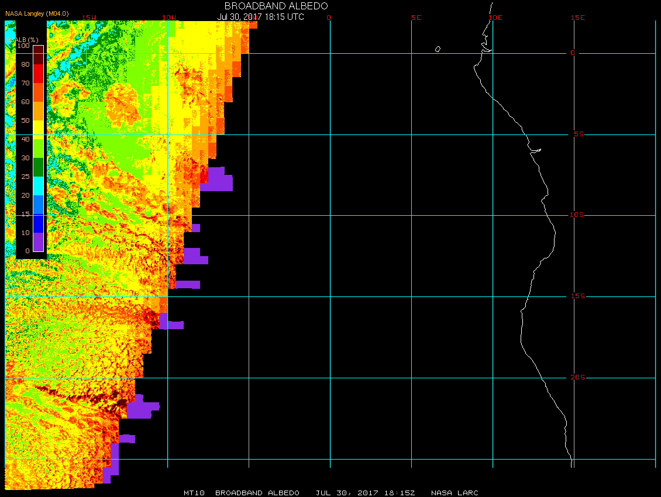This screenshot has height=497, width=661.
Task: Select the orange-red 60–70 legend swatch
Action: pyautogui.click(x=39, y=92)
